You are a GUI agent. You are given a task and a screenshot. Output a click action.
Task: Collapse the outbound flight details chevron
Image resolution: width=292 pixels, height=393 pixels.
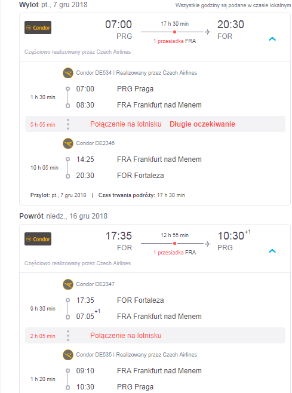point(272,39)
